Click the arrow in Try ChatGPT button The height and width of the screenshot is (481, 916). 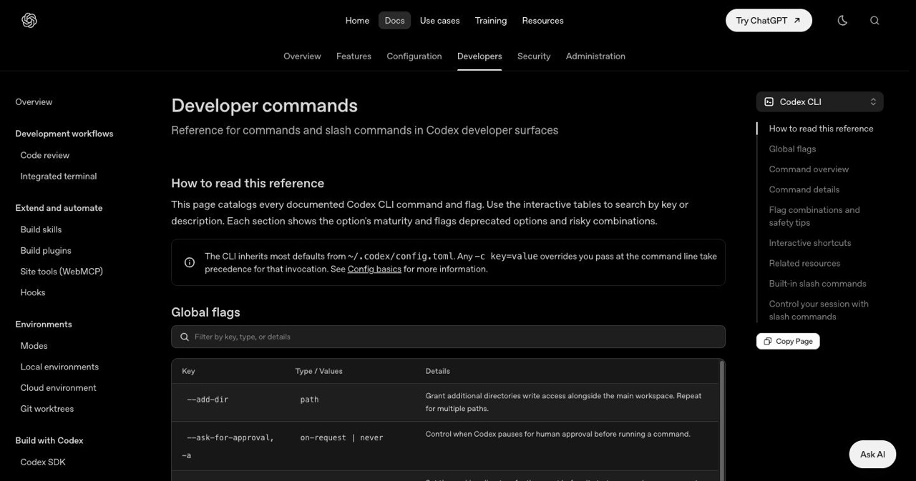(797, 21)
